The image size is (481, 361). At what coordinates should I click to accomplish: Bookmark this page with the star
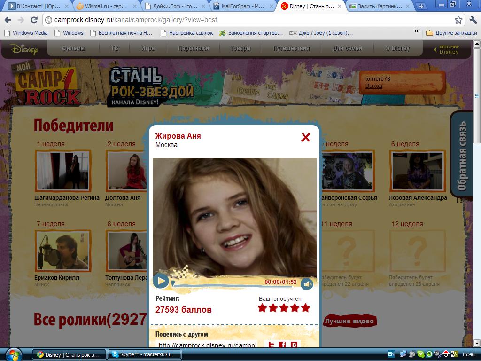click(x=458, y=20)
